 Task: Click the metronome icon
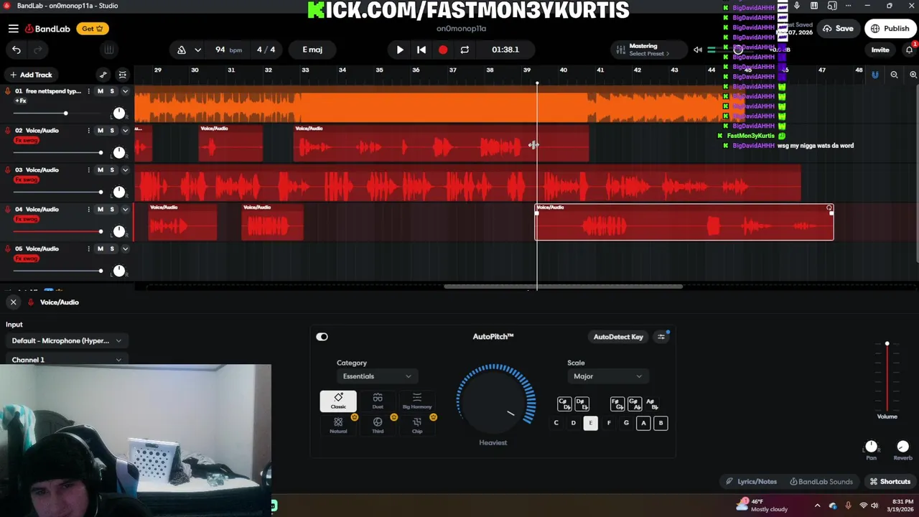182,50
